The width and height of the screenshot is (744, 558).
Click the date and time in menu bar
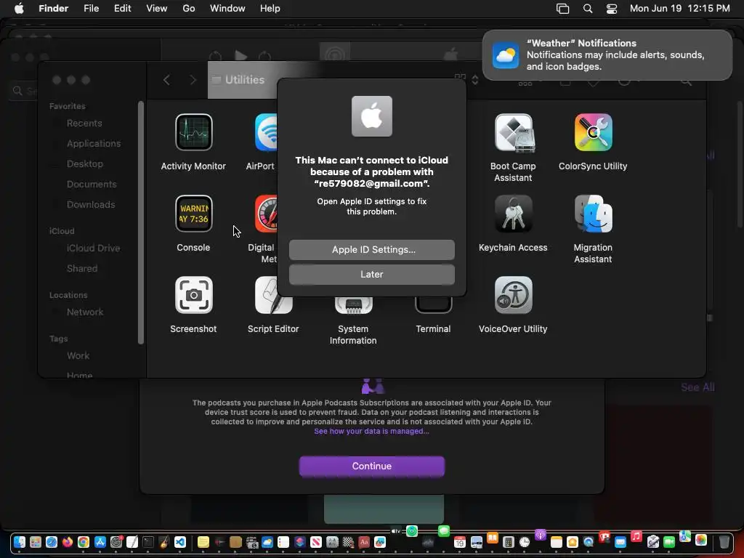679,9
